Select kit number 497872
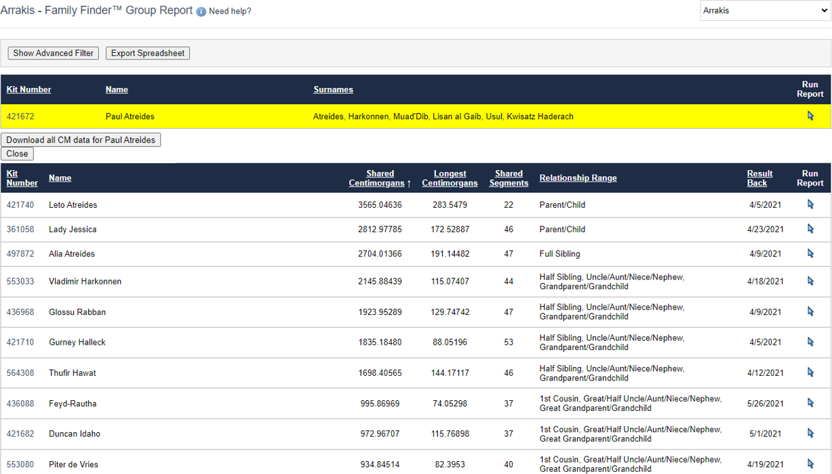Image resolution: width=832 pixels, height=474 pixels. coord(20,254)
